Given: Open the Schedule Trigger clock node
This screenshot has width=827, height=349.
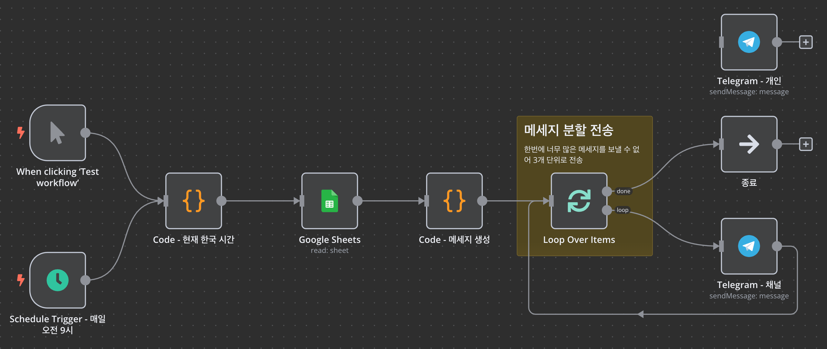Looking at the screenshot, I should coord(58,280).
